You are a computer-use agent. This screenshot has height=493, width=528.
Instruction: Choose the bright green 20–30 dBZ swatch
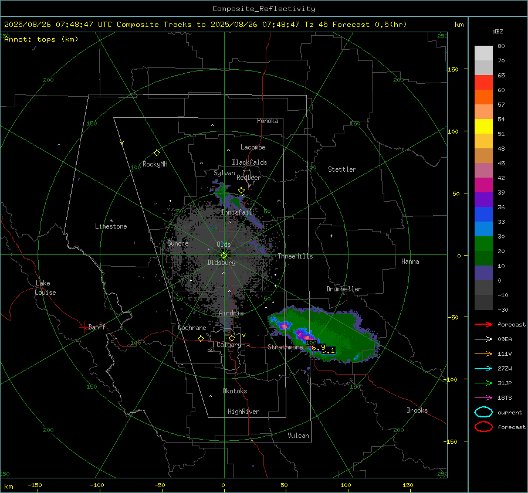(x=483, y=243)
